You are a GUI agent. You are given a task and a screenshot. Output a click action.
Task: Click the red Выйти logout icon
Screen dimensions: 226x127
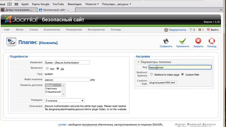(x=208, y=30)
